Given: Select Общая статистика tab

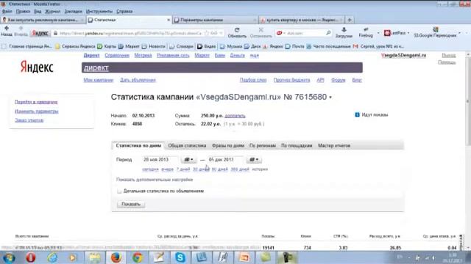Looking at the screenshot, I should point(187,146).
